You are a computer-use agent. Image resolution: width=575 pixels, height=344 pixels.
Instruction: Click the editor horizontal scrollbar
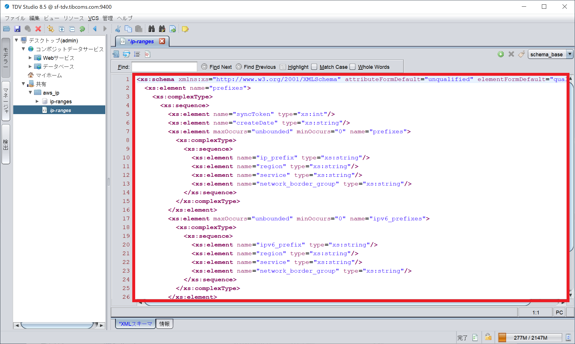click(337, 303)
